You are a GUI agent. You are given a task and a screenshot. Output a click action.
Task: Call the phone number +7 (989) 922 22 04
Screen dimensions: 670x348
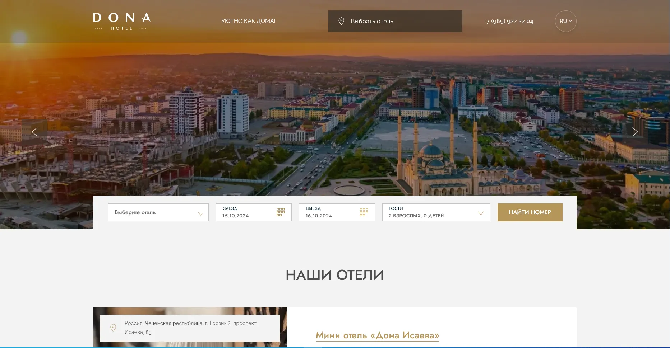coord(508,21)
